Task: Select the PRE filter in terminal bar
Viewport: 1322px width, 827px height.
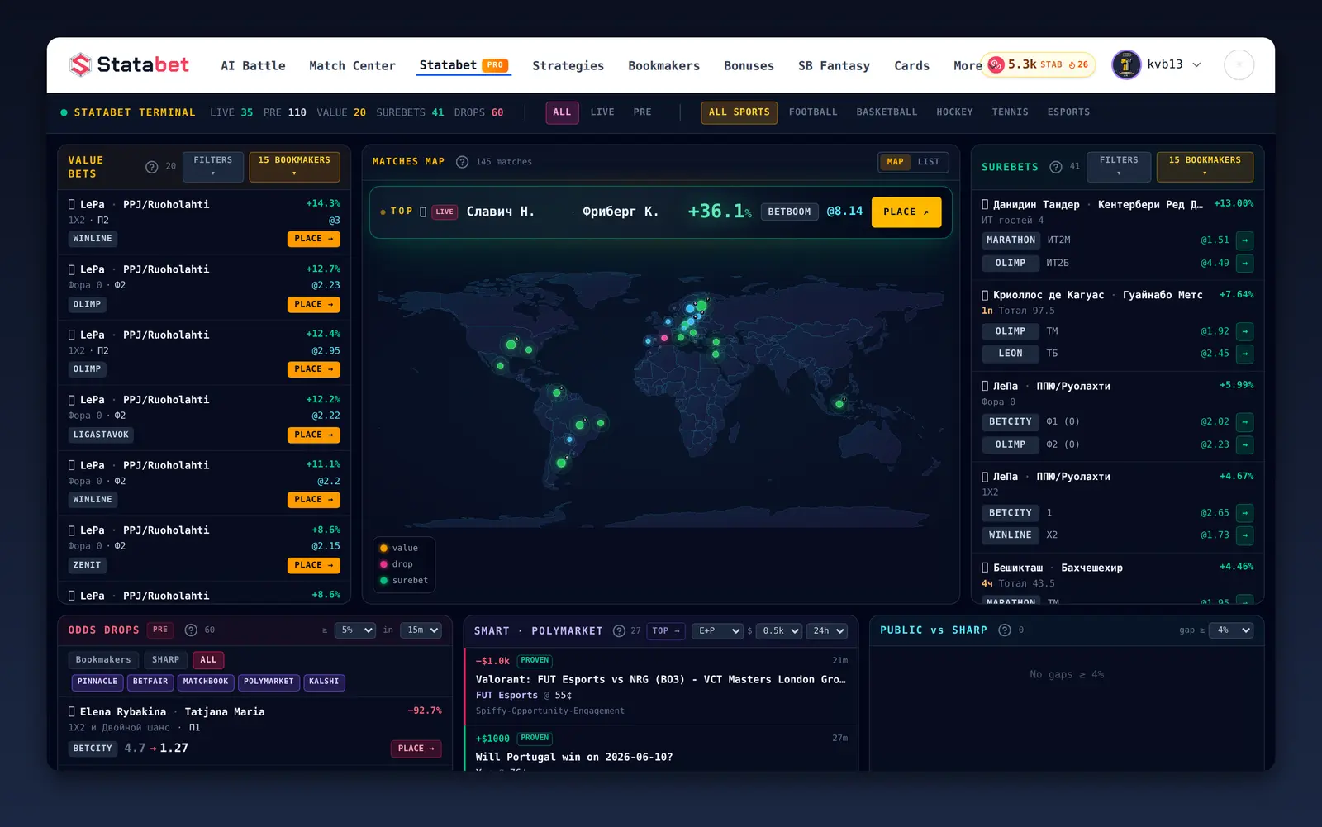Action: [642, 112]
